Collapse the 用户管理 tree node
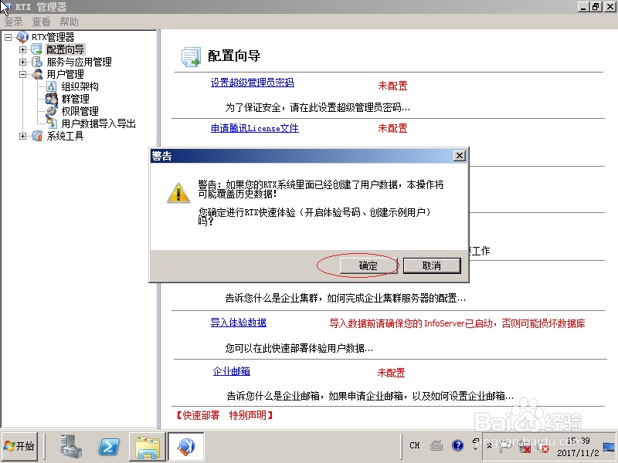The height and width of the screenshot is (463, 618). [x=22, y=74]
